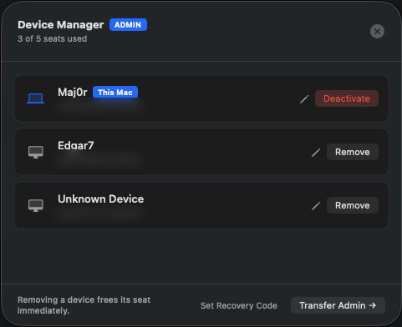Select the Edgar7 device name
Viewport: 402px width, 327px height.
point(76,145)
